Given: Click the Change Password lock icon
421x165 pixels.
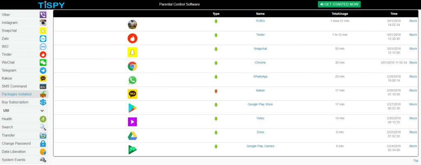Looking at the screenshot, I should tap(43, 144).
